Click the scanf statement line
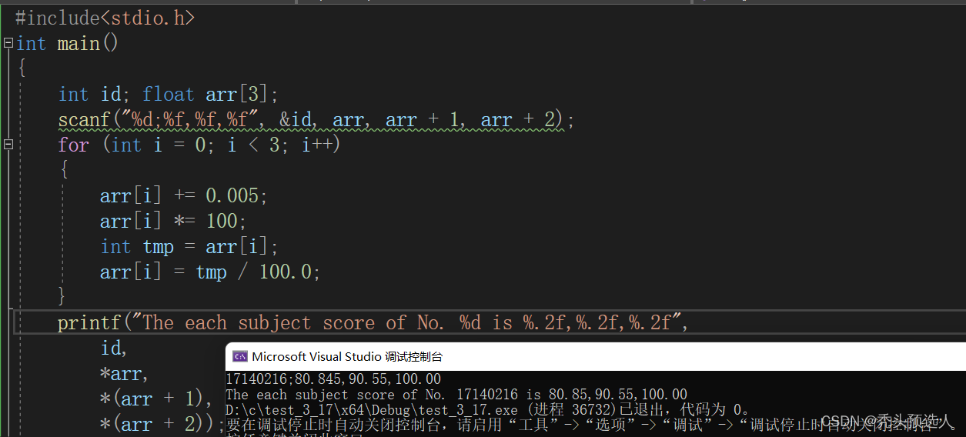The image size is (966, 437). (x=316, y=120)
